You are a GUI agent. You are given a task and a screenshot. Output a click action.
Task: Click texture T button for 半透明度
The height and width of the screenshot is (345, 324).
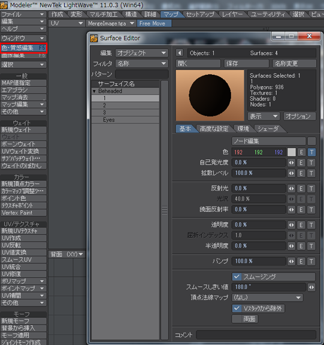click(x=311, y=246)
